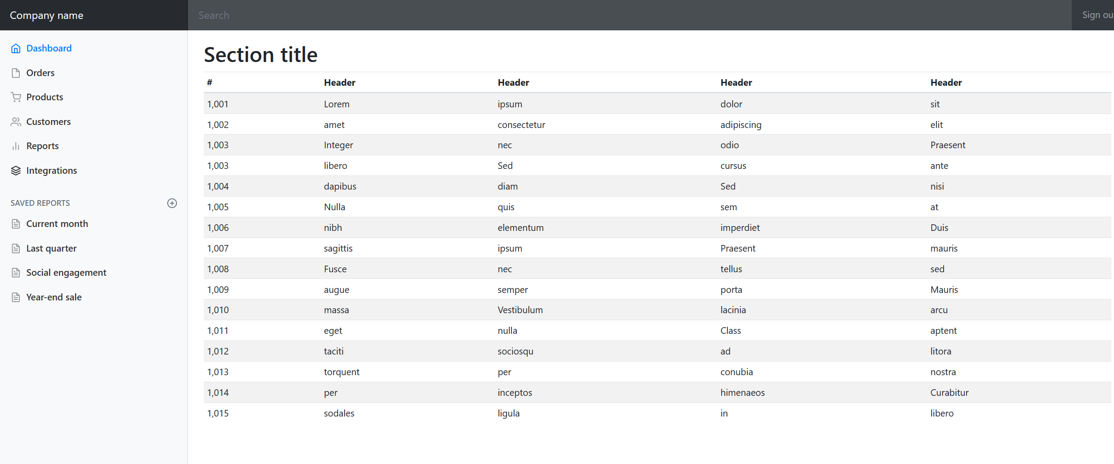Click the file icon beside Orders
Screen dimensions: 1114x464
16,73
